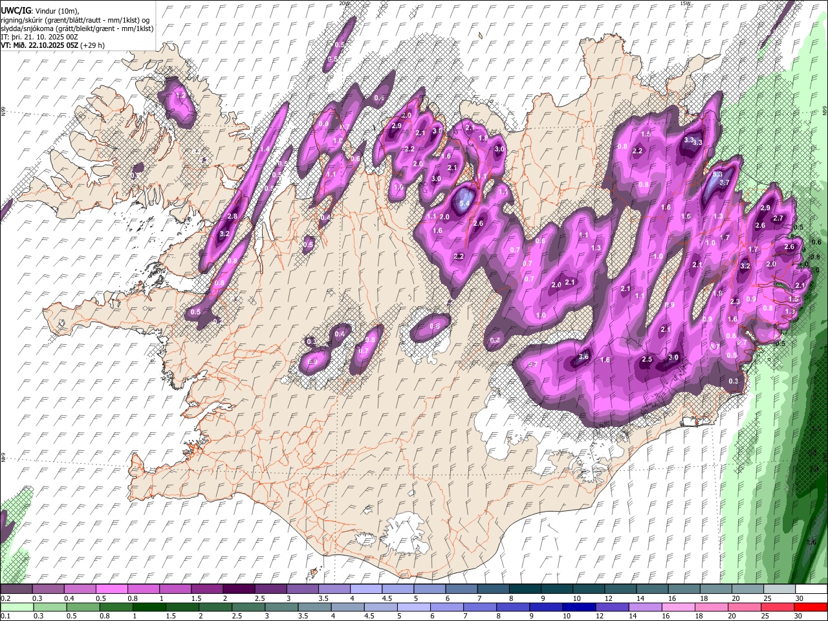Image resolution: width=828 pixels, height=621 pixels.
Task: Click the snow-scale legend label 4.5
Action: [x=387, y=598]
